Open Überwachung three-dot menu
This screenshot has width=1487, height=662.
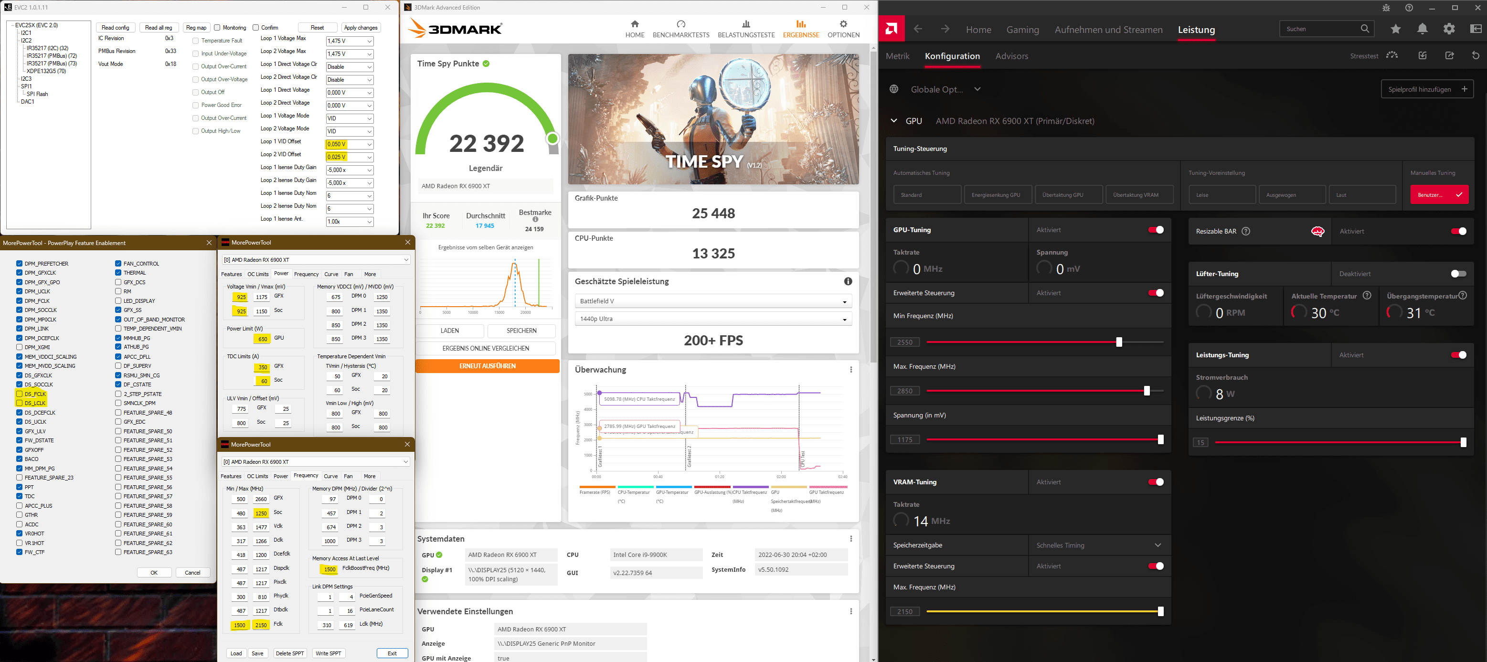tap(851, 369)
